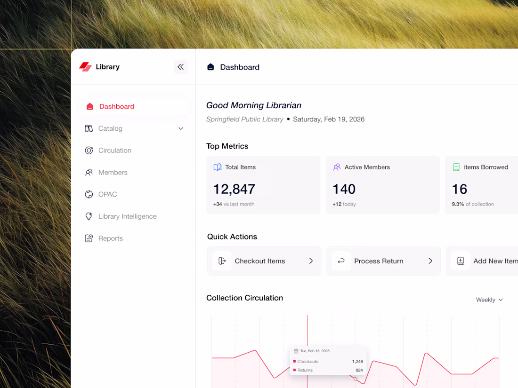Expand the Catalog submenu chevron
Image resolution: width=518 pixels, height=388 pixels.
[181, 129]
